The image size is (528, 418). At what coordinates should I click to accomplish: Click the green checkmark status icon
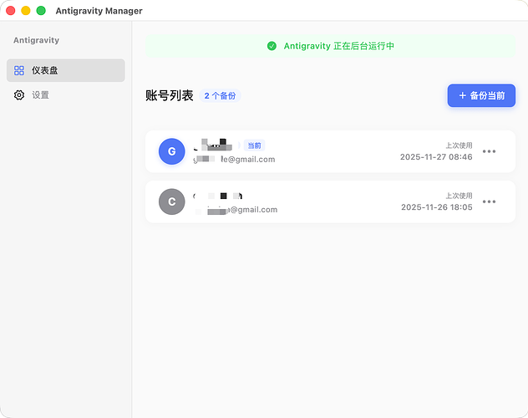(x=272, y=46)
